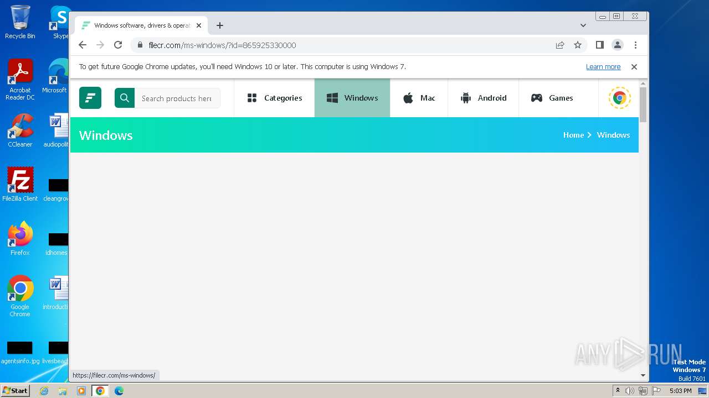Select the Windows software browser tab
This screenshot has height=398, width=709.
click(x=142, y=25)
